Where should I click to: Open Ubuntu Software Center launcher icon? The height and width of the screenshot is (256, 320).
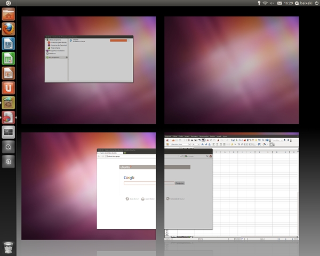point(8,102)
